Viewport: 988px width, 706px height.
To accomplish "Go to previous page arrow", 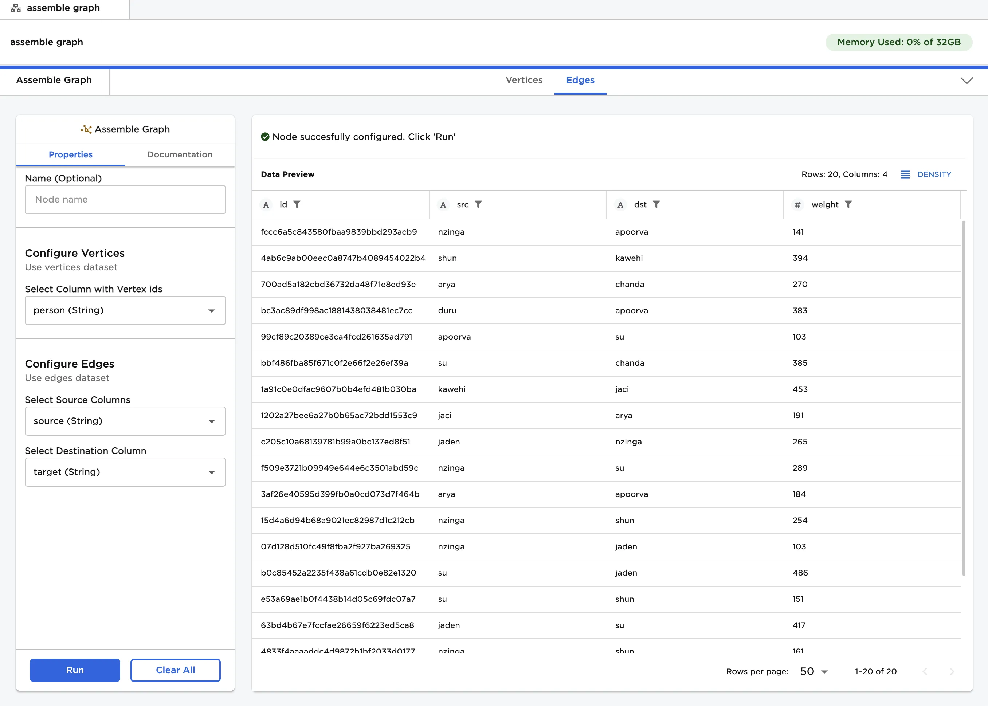I will pos(925,671).
